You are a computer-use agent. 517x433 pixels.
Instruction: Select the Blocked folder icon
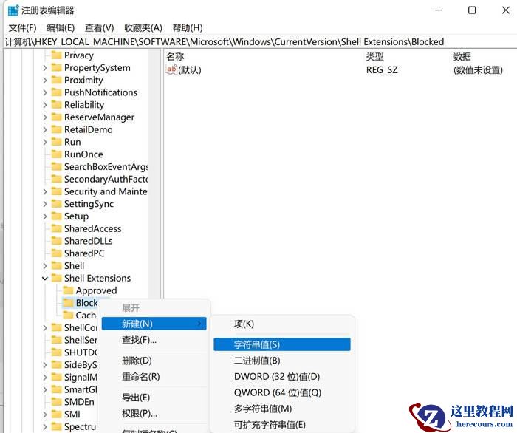click(68, 303)
